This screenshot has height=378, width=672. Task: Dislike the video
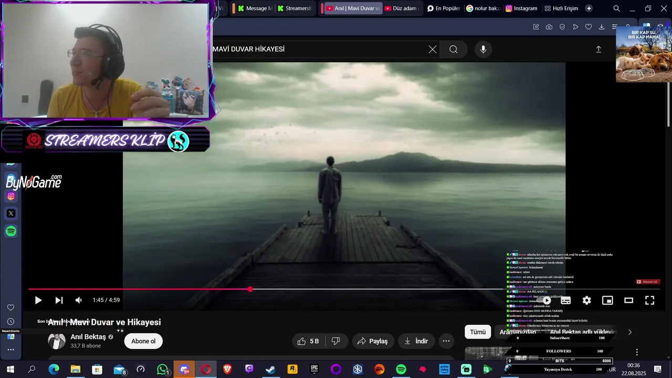tap(336, 341)
